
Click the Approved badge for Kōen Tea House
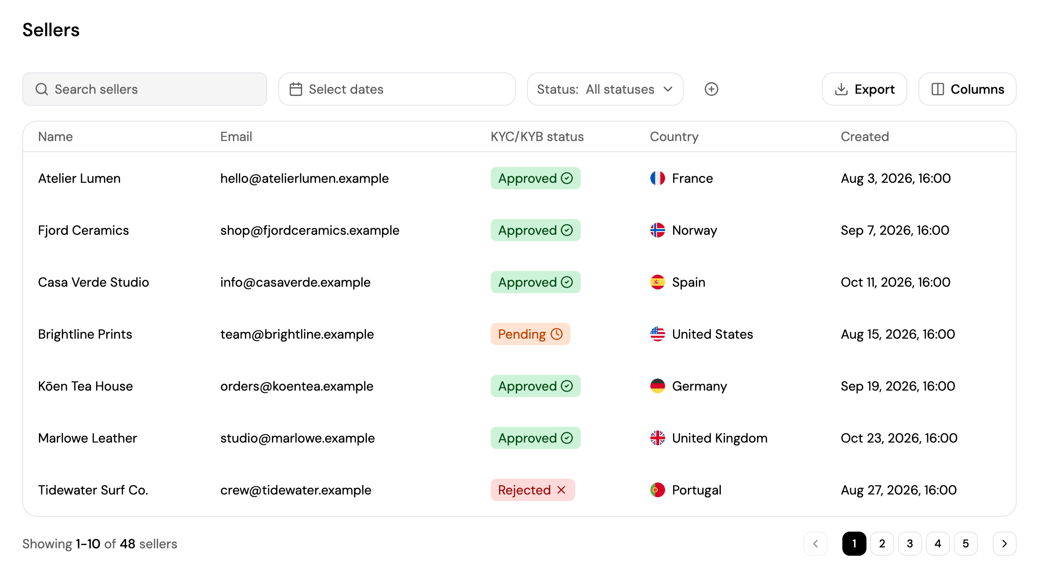tap(535, 386)
